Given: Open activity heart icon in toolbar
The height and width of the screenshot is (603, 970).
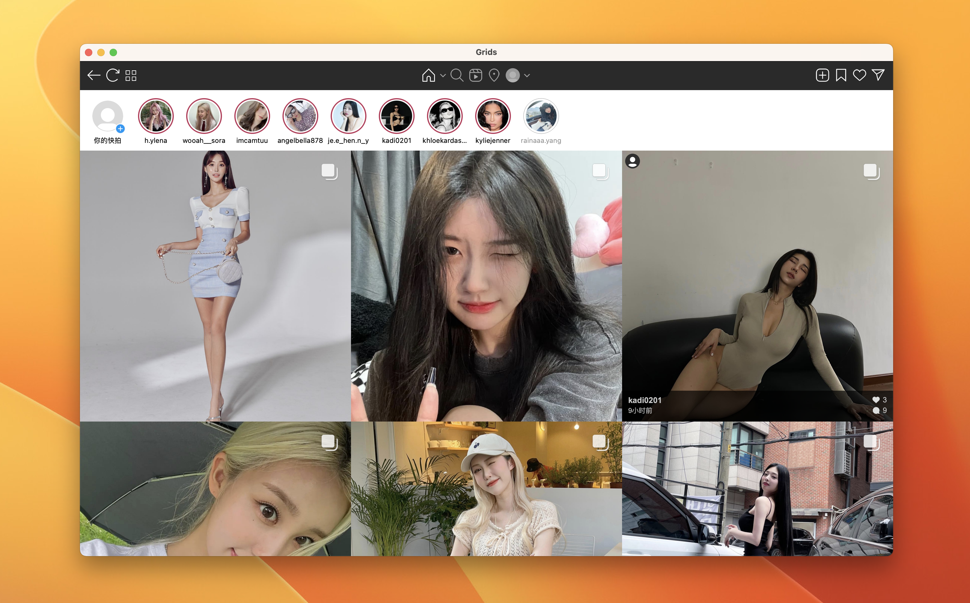Looking at the screenshot, I should point(859,75).
